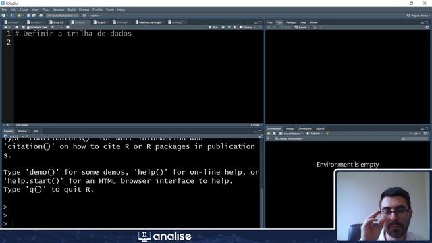This screenshot has height=243, width=432.
Task: Click the New File icon in main toolbar
Action: pyautogui.click(x=4, y=16)
